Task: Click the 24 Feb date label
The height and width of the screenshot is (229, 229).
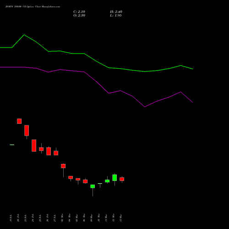Action: click(x=33, y=218)
